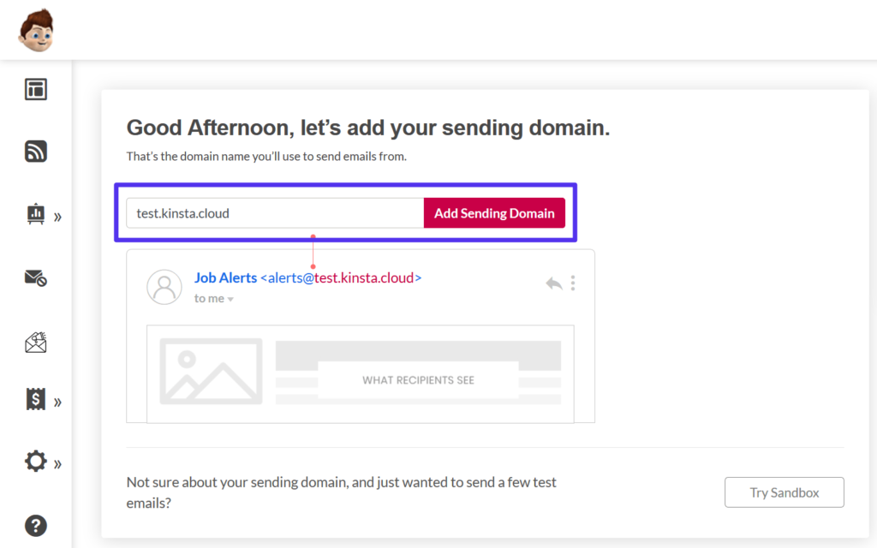Click the Job Alerts sender name
This screenshot has height=548, width=877.
click(226, 277)
